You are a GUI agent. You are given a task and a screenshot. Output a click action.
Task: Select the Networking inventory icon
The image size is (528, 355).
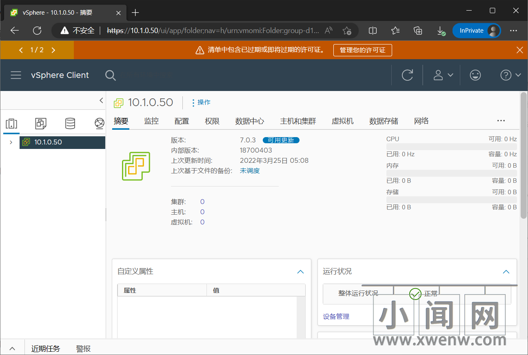[100, 123]
